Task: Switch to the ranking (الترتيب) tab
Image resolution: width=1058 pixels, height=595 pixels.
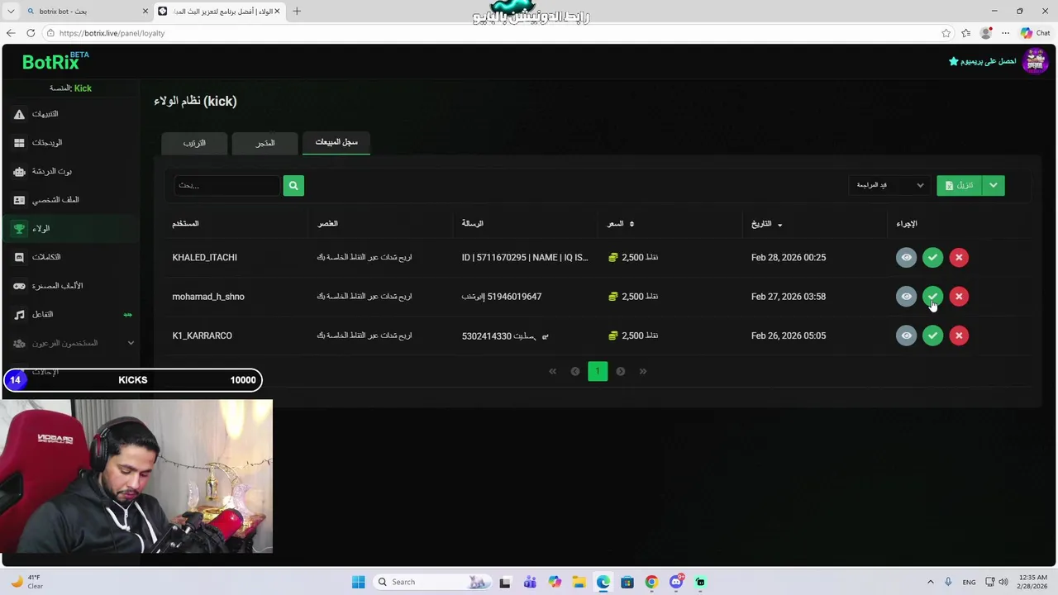Action: click(194, 143)
